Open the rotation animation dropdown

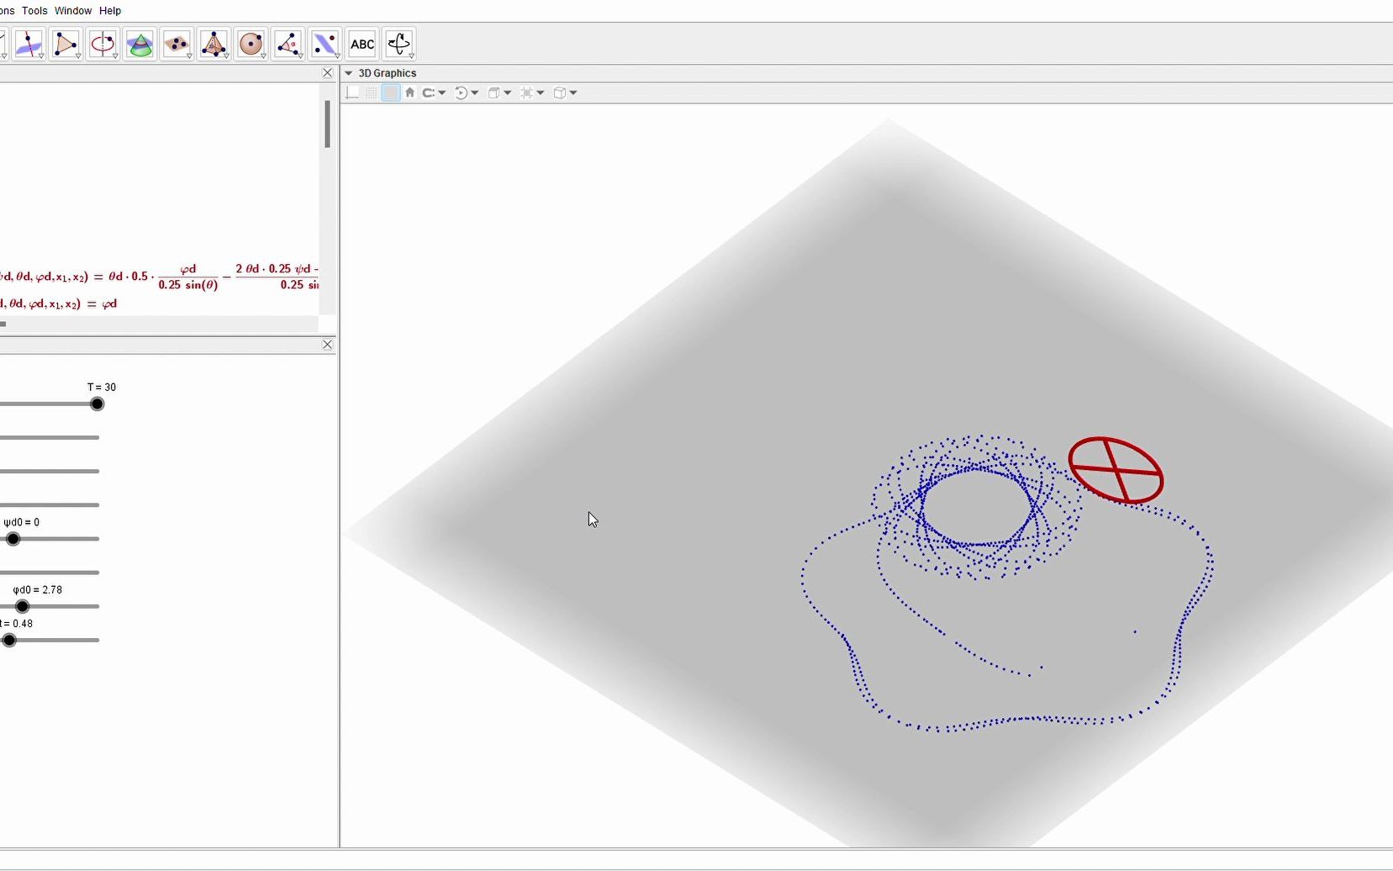point(472,92)
